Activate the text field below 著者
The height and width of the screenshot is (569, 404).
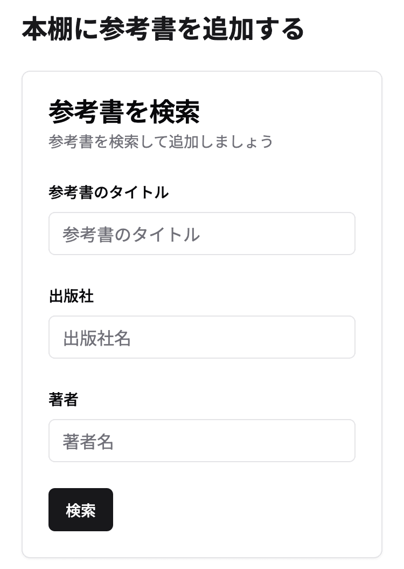(201, 441)
